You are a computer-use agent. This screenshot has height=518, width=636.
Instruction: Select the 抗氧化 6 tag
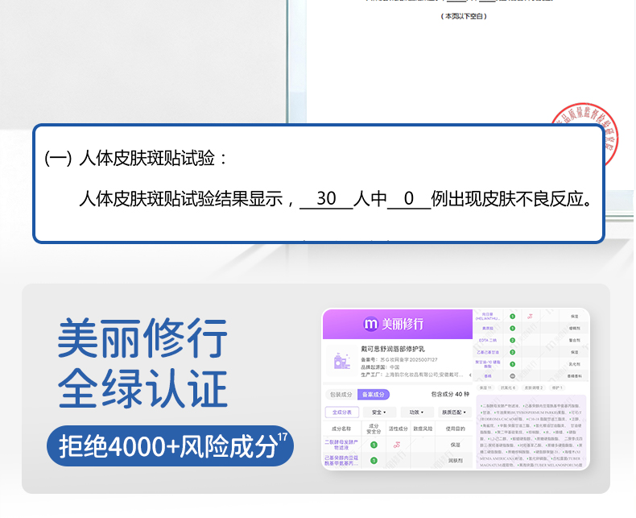(x=508, y=387)
